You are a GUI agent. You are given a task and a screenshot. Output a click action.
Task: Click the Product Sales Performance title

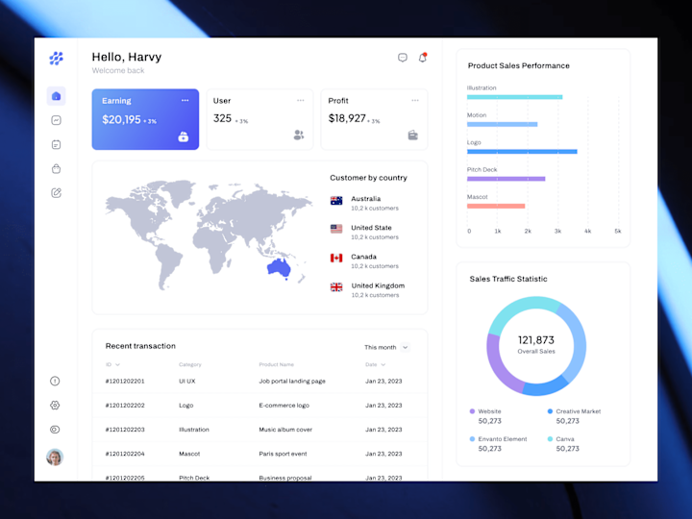519,65
